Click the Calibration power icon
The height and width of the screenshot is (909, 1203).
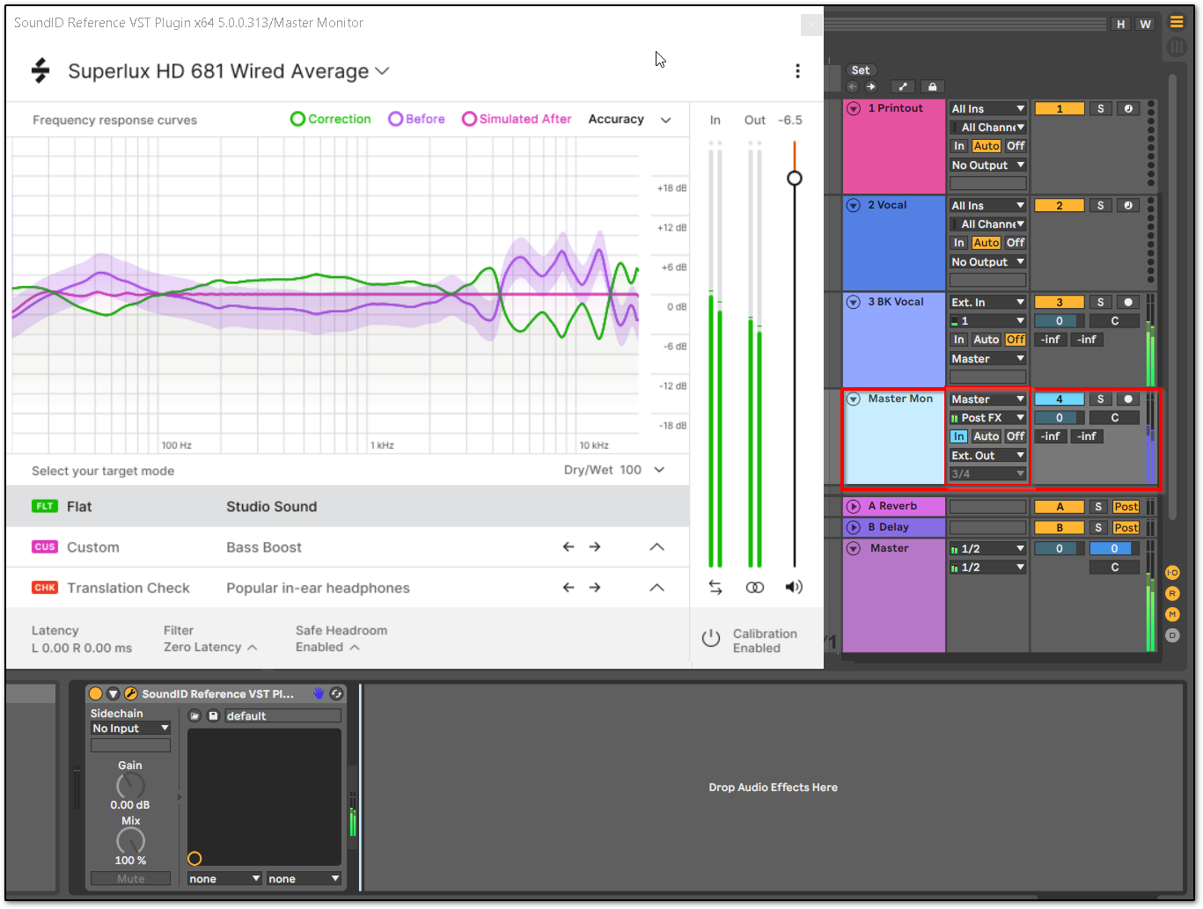[x=711, y=638]
